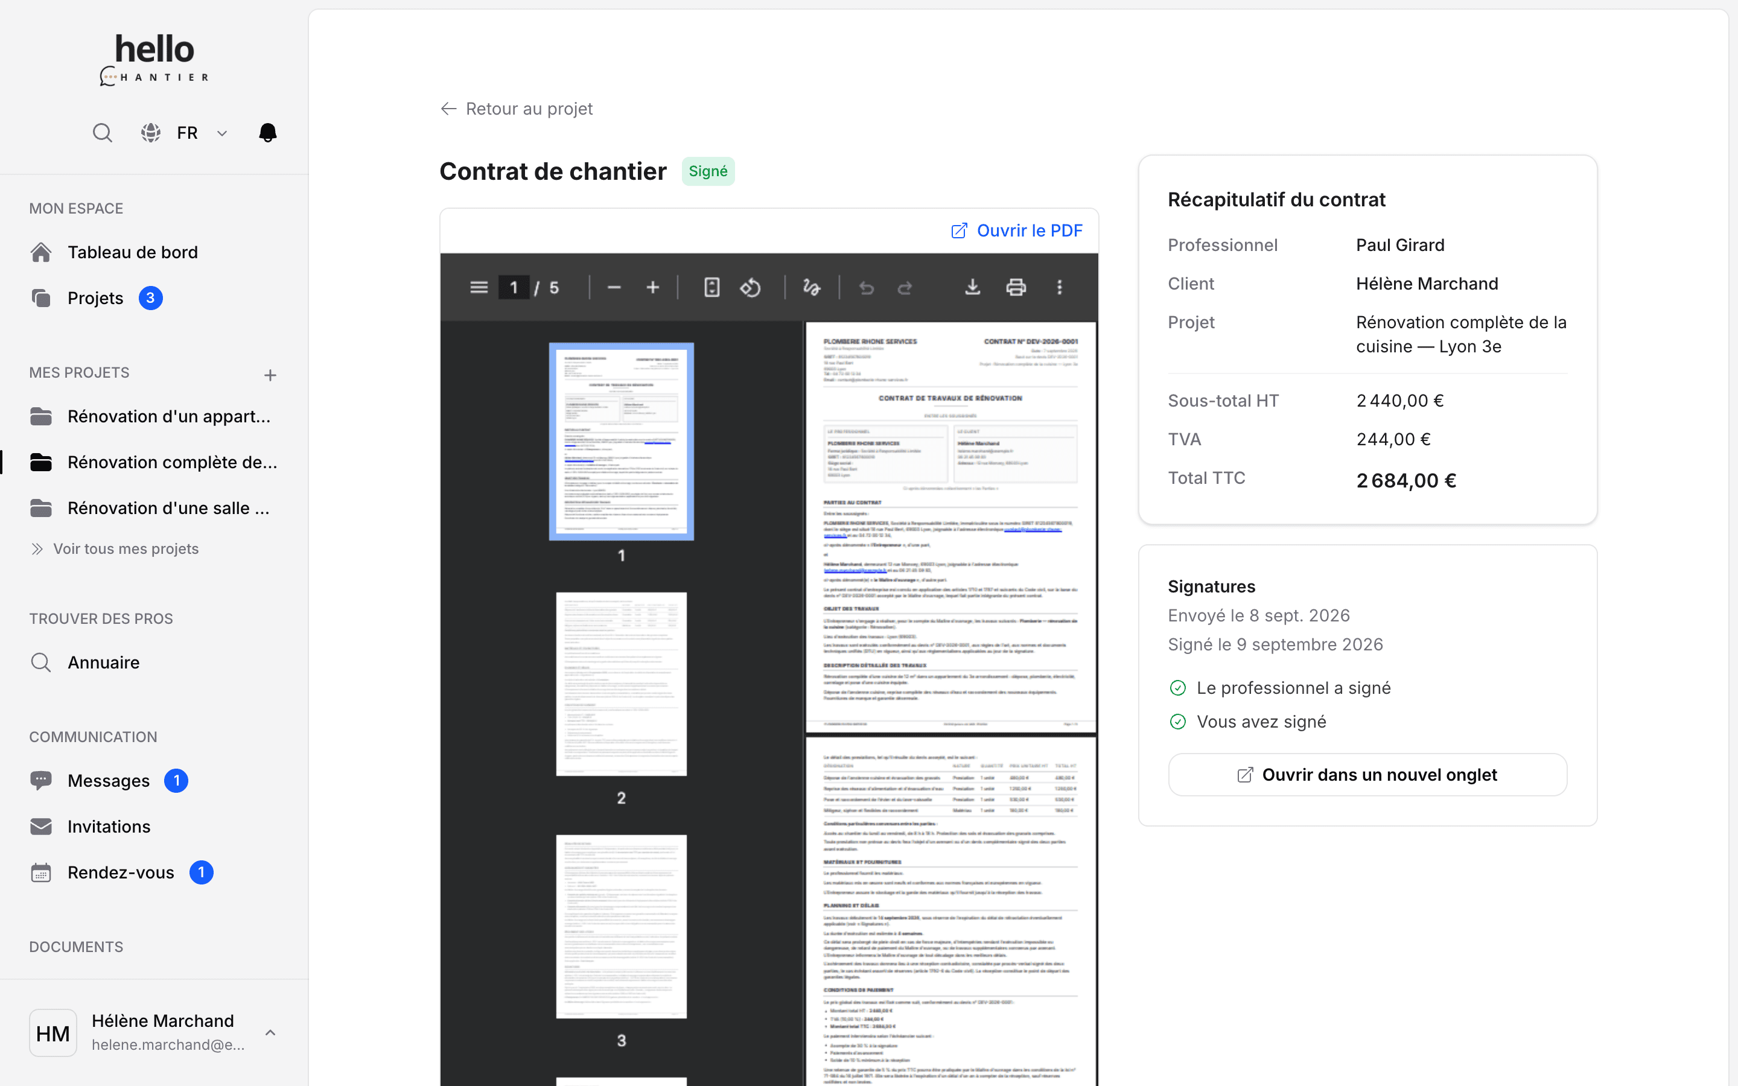The height and width of the screenshot is (1086, 1738).
Task: Toggle the PDF viewer sidebar menu icon
Action: [x=479, y=287]
